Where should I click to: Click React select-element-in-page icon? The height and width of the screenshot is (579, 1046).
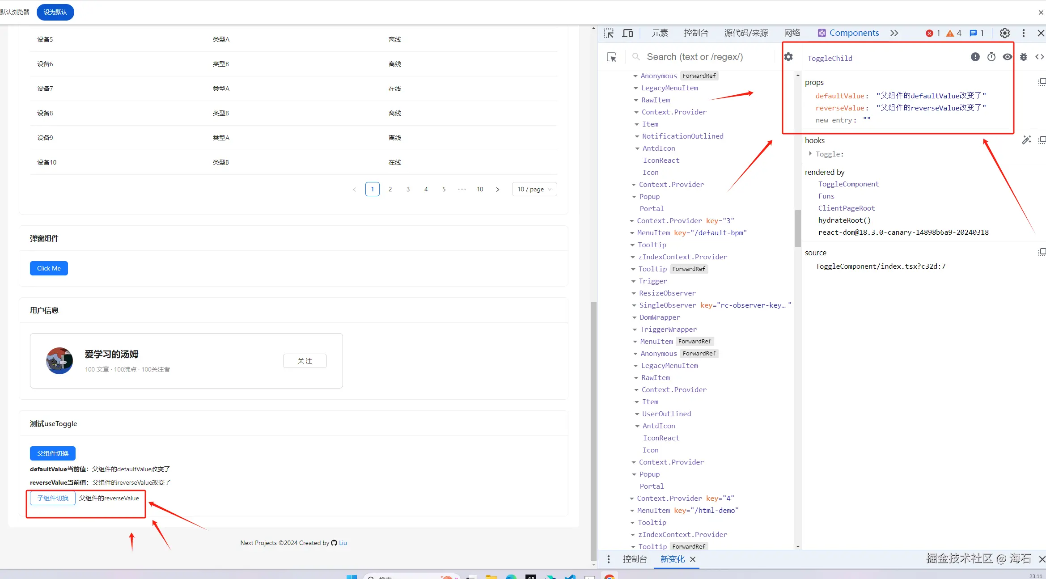tap(611, 57)
